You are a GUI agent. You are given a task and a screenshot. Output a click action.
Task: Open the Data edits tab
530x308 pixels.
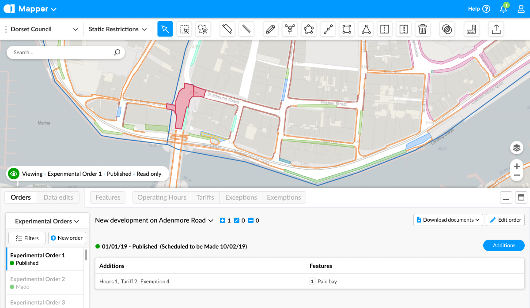coord(58,197)
